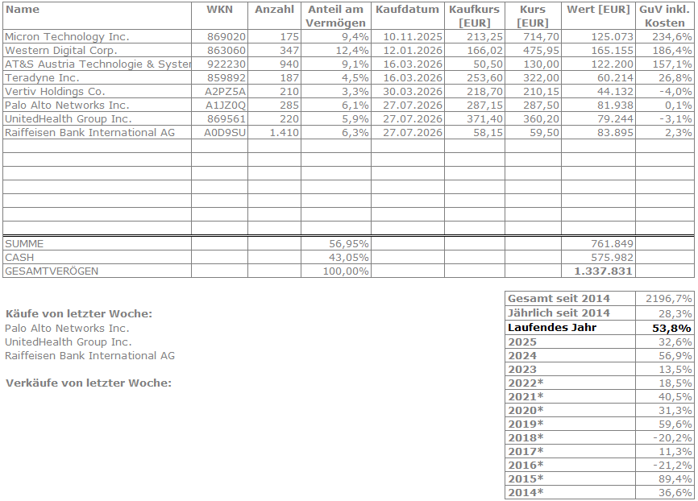Click the GuV inkl. Kosten header

pos(665,16)
